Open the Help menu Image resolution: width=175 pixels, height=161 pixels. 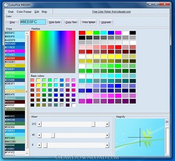(x=44, y=12)
